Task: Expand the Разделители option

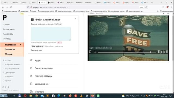Action: click(36, 50)
